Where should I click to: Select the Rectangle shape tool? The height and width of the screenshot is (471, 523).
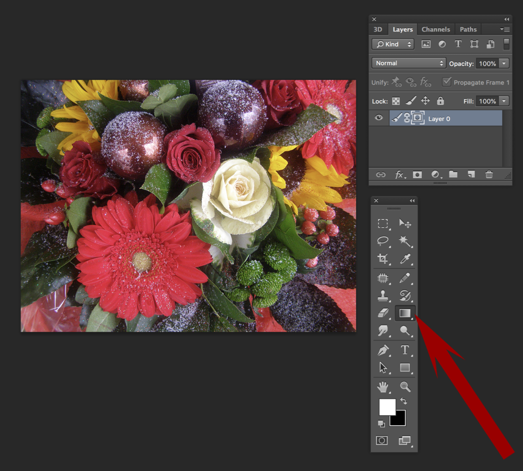[x=405, y=368]
